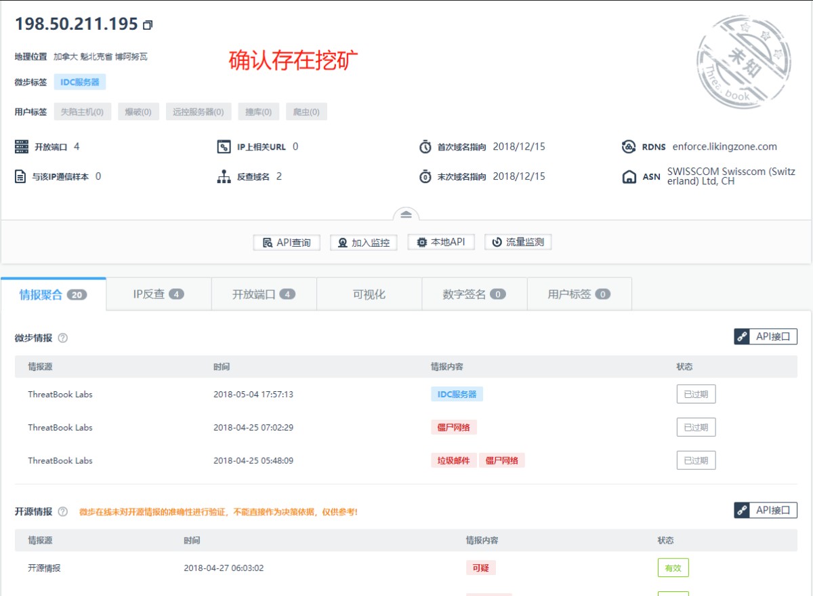
Task: Click 已过期 status for 2018-05-04 row
Action: 696,394
